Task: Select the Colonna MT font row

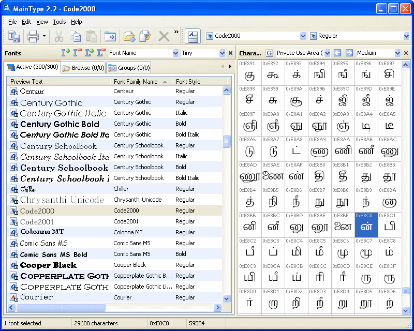Action: 114,232
